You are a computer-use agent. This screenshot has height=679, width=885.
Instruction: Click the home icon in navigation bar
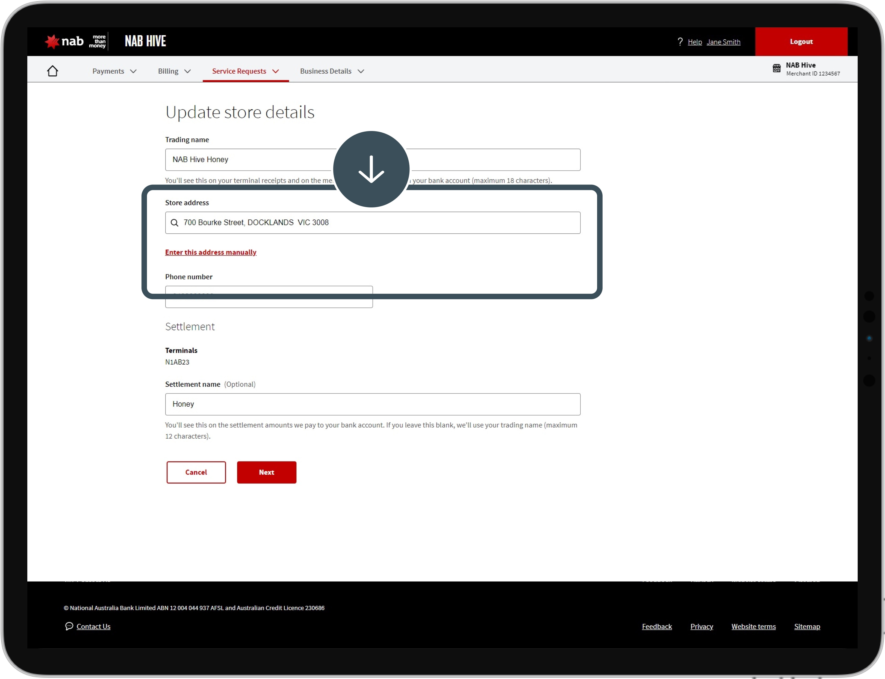pyautogui.click(x=53, y=71)
